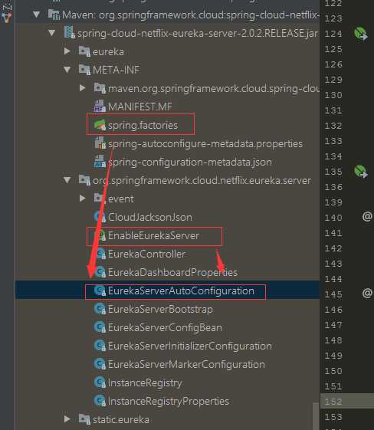Select the CloudJacksonJson class
This screenshot has width=374, height=430.
[x=150, y=217]
